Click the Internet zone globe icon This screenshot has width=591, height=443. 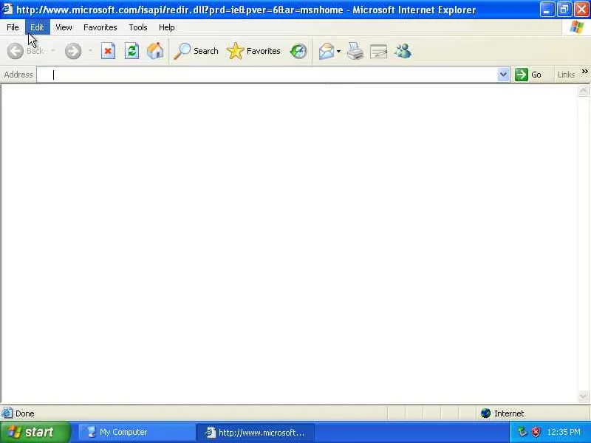(x=486, y=413)
